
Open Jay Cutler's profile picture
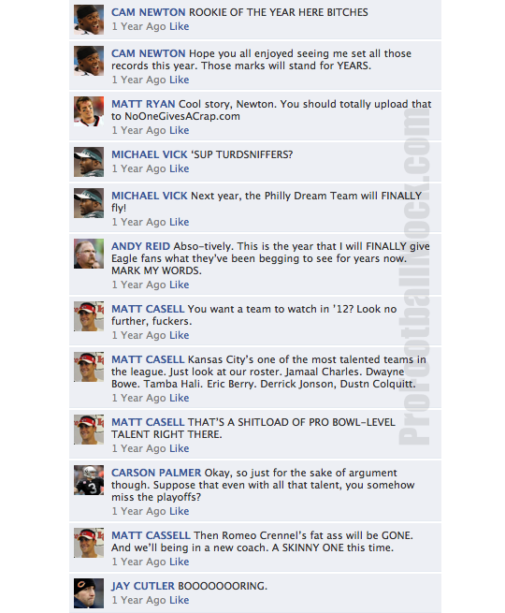pos(89,593)
